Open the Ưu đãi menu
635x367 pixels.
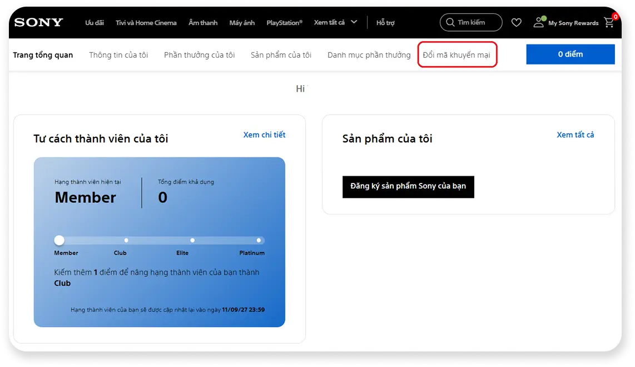[x=95, y=23]
